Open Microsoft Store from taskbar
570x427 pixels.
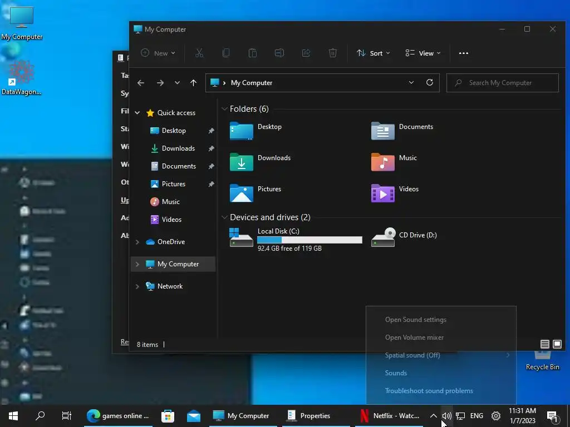coord(168,416)
